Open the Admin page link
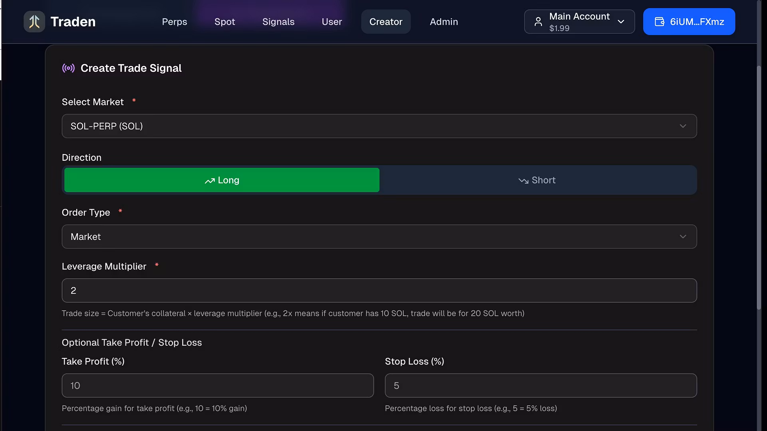The width and height of the screenshot is (767, 431). (x=443, y=22)
